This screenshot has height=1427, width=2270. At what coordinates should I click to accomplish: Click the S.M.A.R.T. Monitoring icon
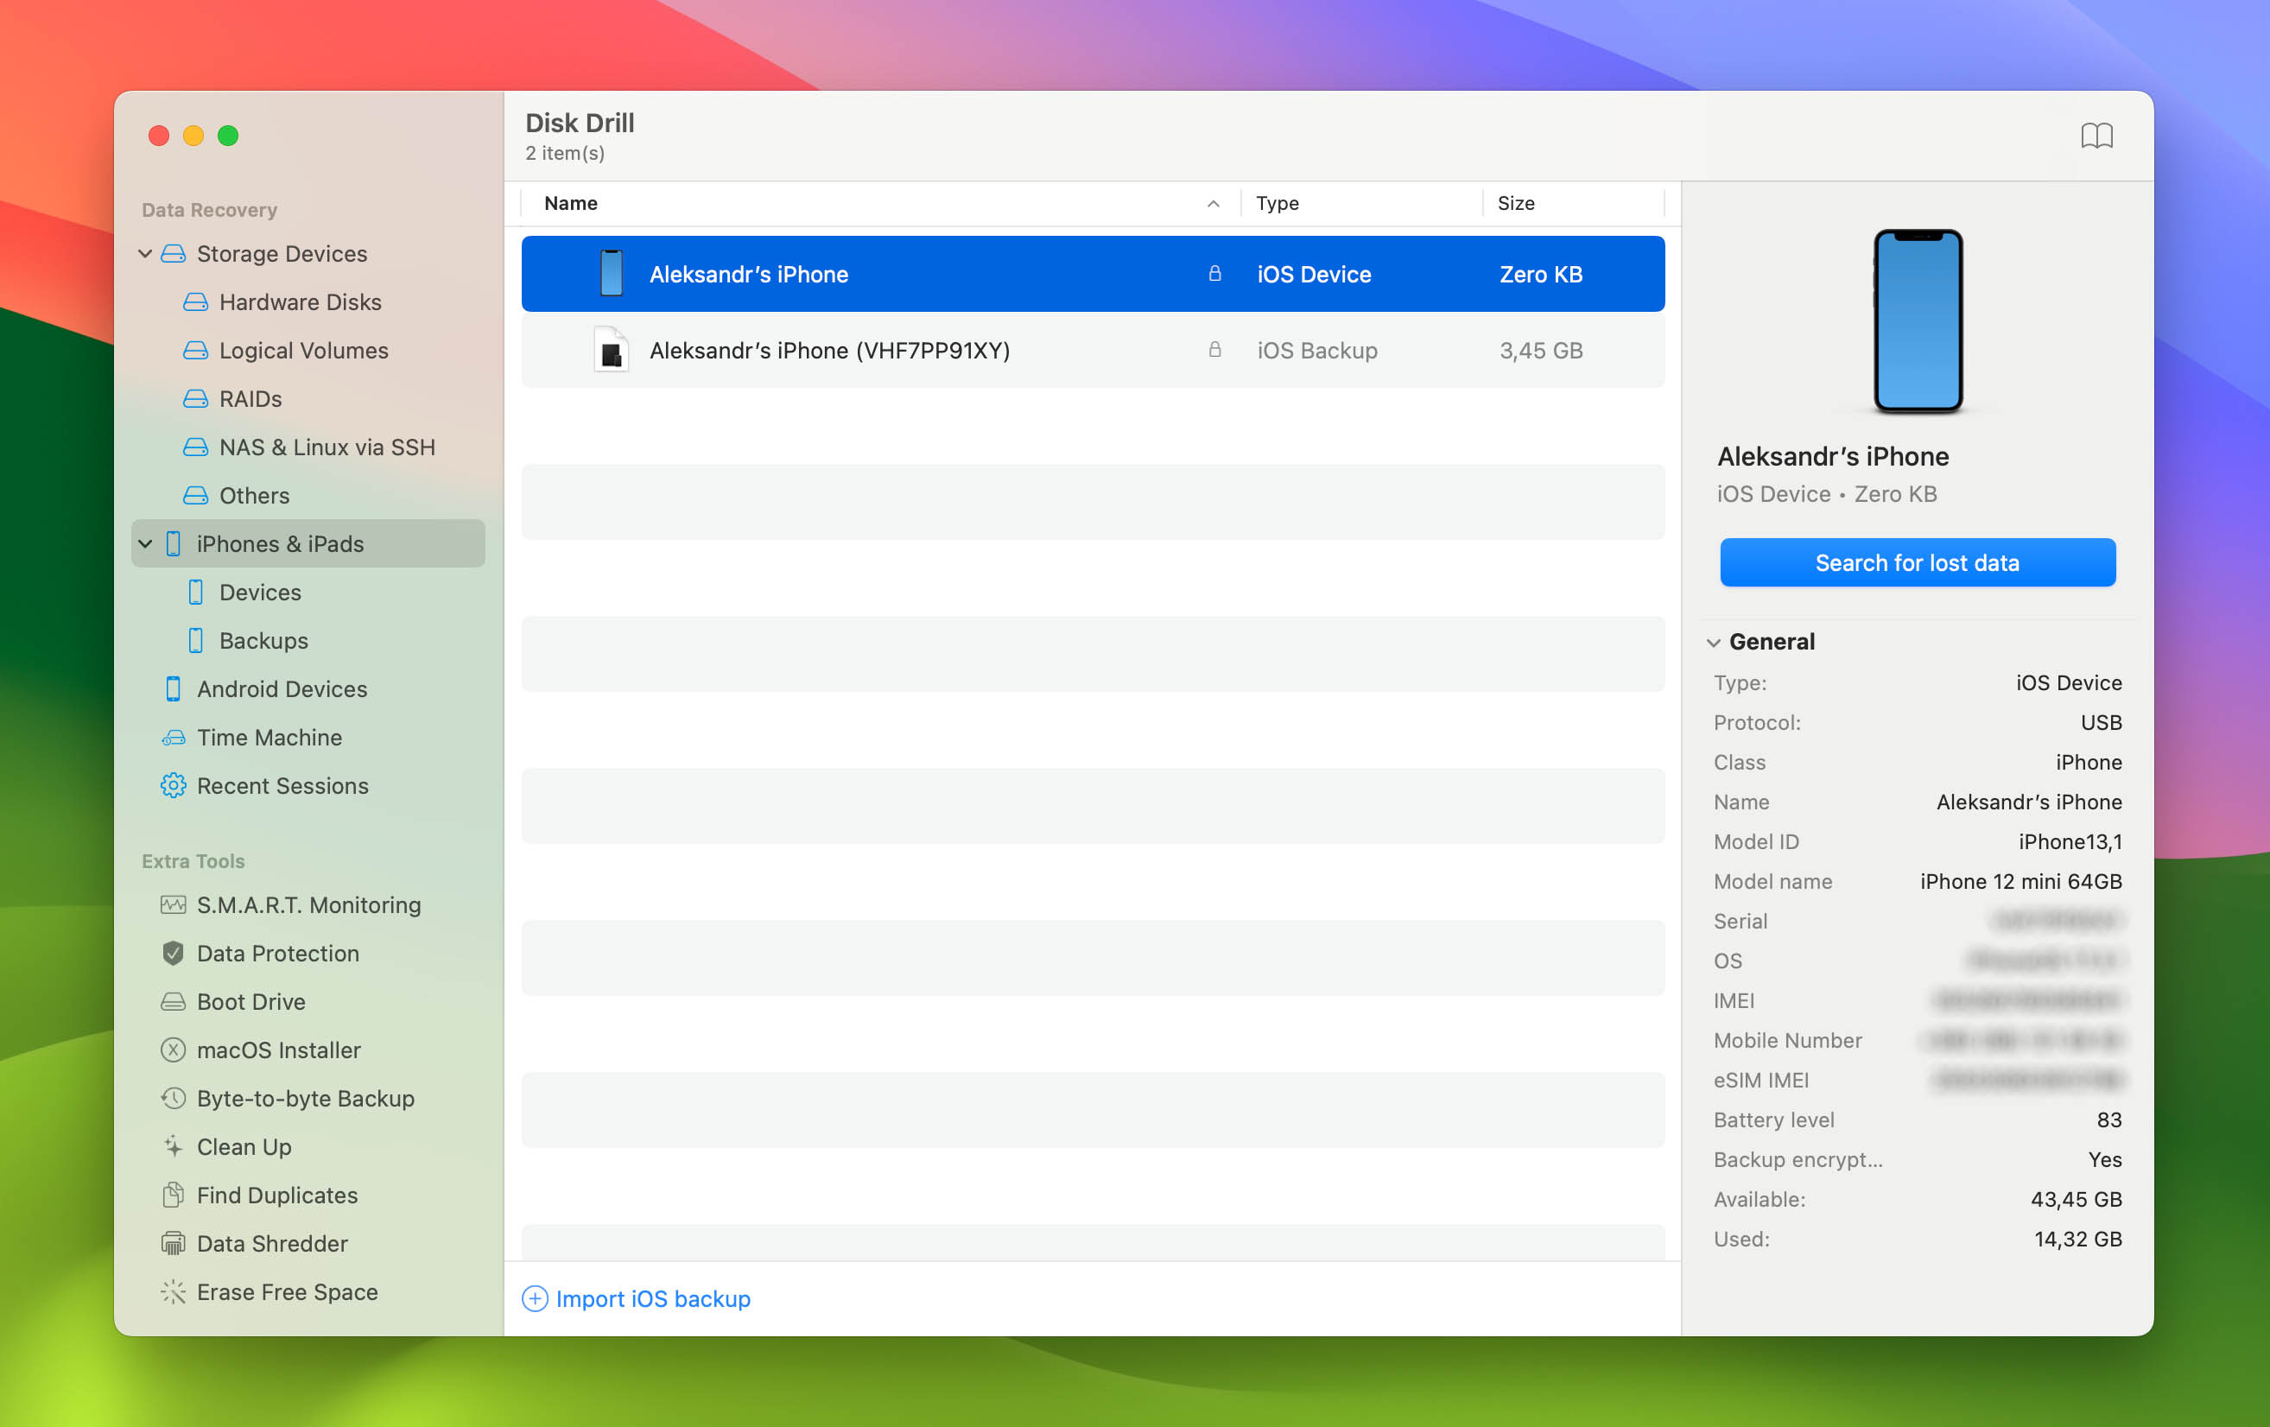point(173,904)
